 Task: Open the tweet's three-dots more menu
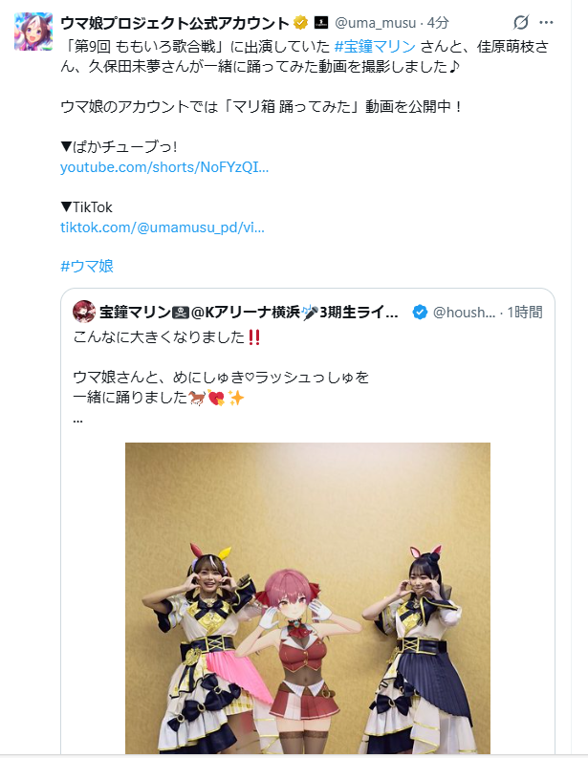(x=546, y=22)
